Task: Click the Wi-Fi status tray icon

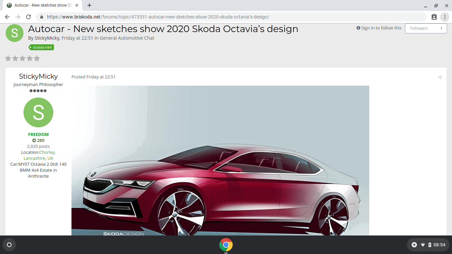Action: point(423,245)
